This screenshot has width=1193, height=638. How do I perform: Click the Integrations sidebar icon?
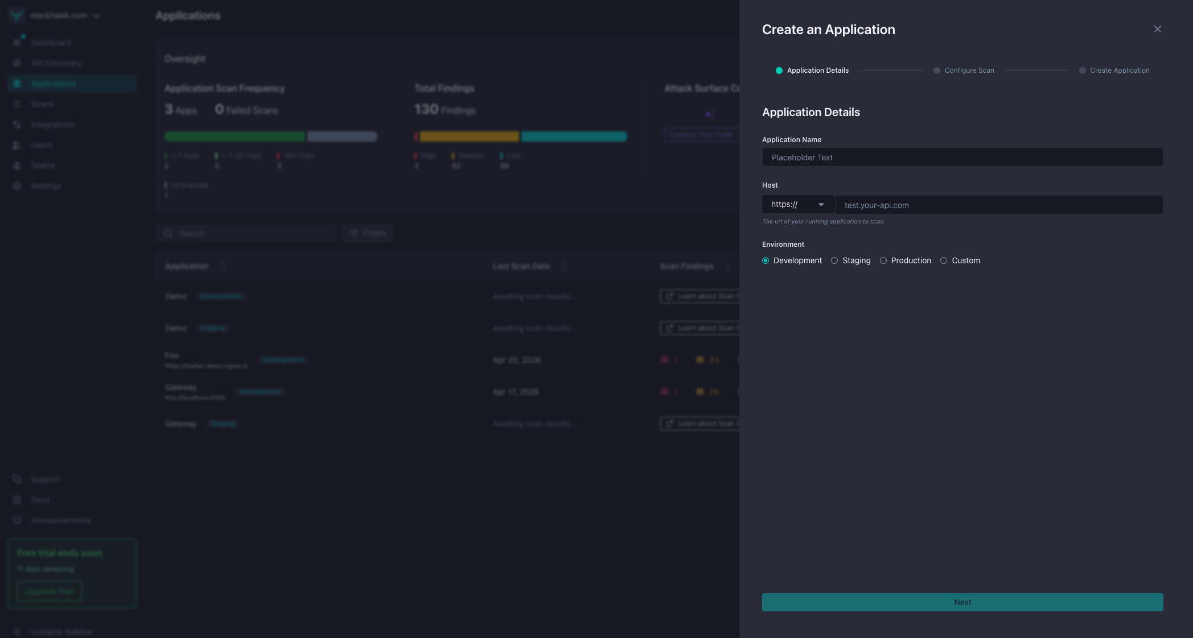[17, 124]
